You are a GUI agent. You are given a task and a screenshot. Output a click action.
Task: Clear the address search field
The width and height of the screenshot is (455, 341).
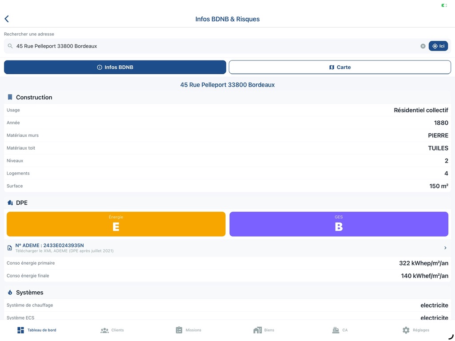(423, 46)
